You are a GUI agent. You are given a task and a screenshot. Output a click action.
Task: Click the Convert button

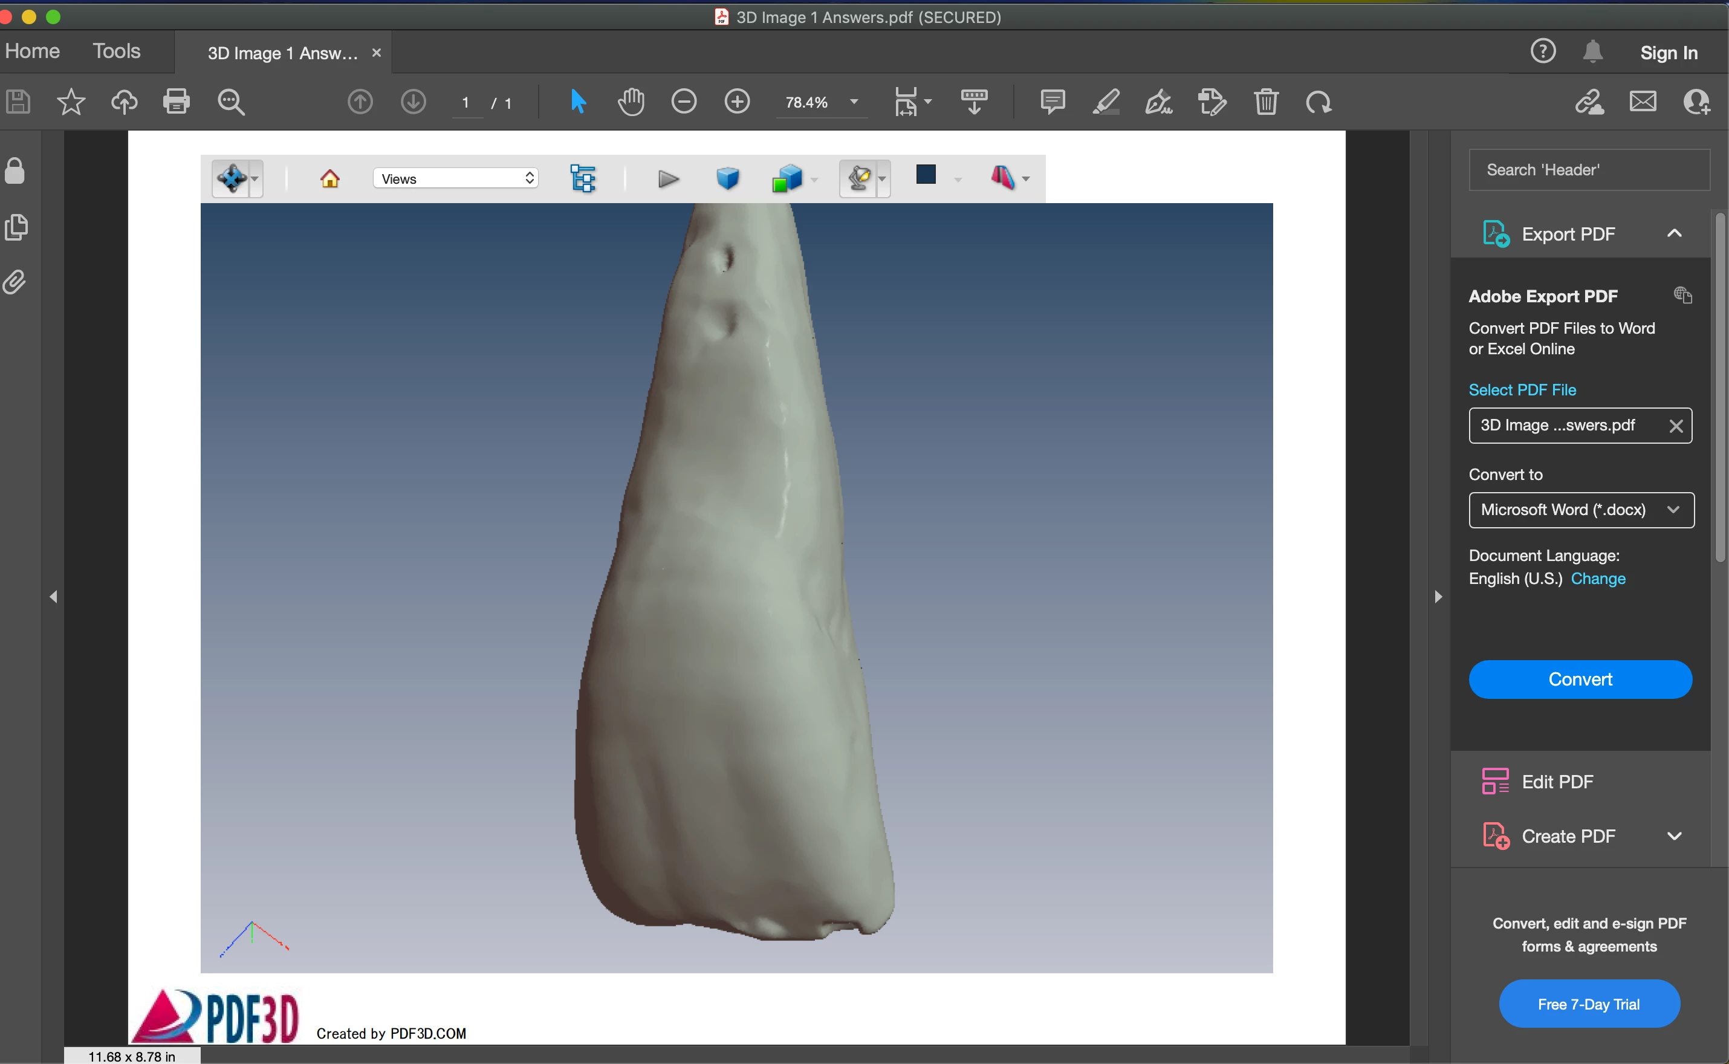click(x=1580, y=679)
